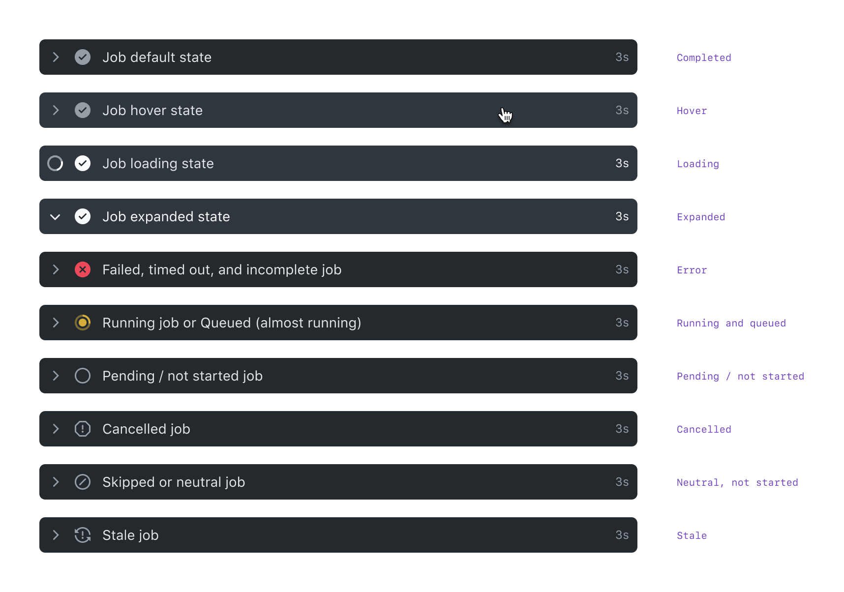Click the loading spinner on Job loading state
The height and width of the screenshot is (592, 844).
[x=55, y=163]
